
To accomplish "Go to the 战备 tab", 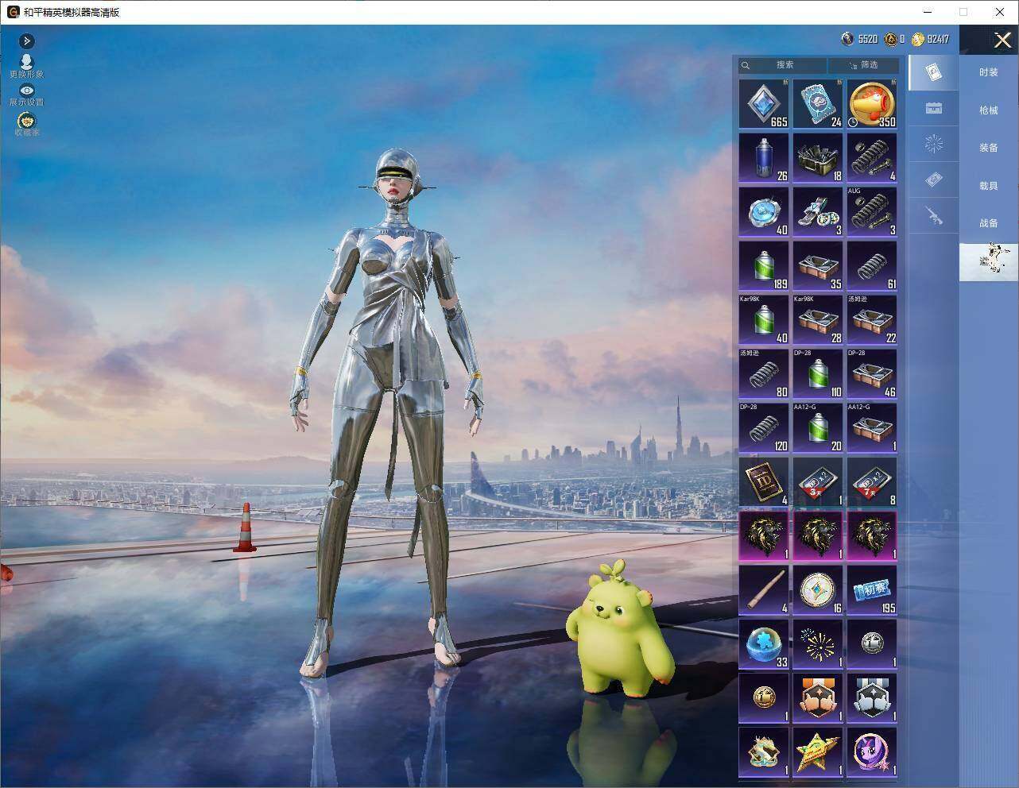I will pos(989,223).
